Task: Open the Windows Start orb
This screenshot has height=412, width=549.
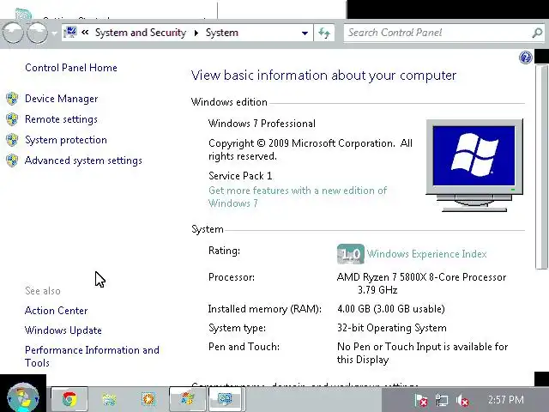Action: tap(23, 397)
